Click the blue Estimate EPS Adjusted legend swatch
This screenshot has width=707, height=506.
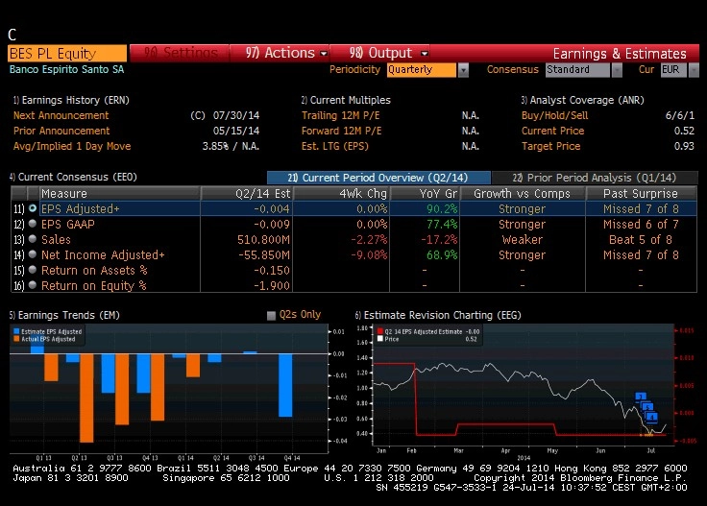[16, 331]
